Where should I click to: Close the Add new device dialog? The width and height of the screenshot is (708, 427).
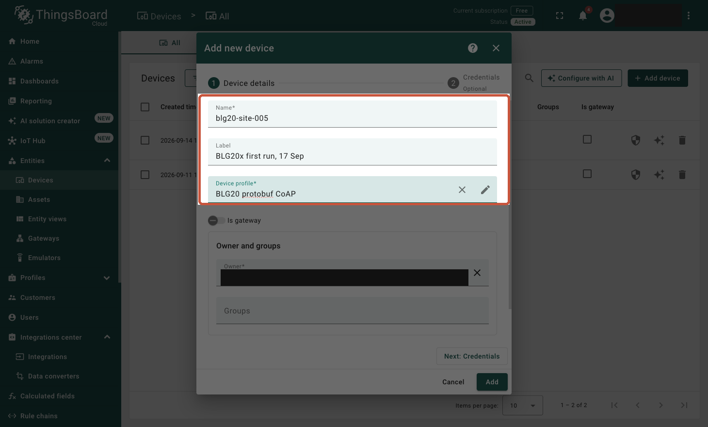click(496, 48)
